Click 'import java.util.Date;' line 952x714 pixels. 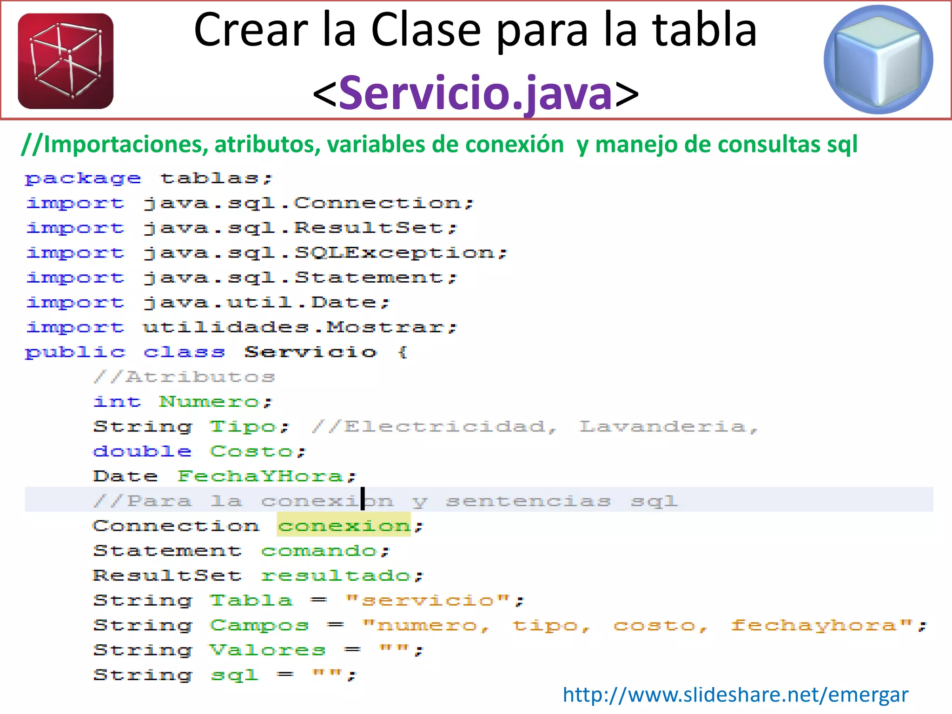tap(208, 303)
